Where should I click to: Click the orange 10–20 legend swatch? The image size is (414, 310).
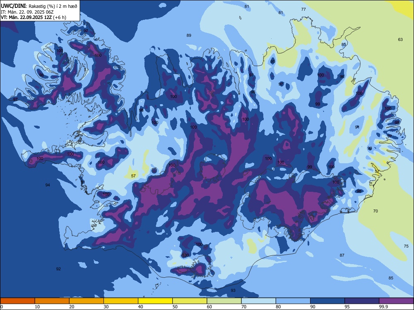click(52, 301)
